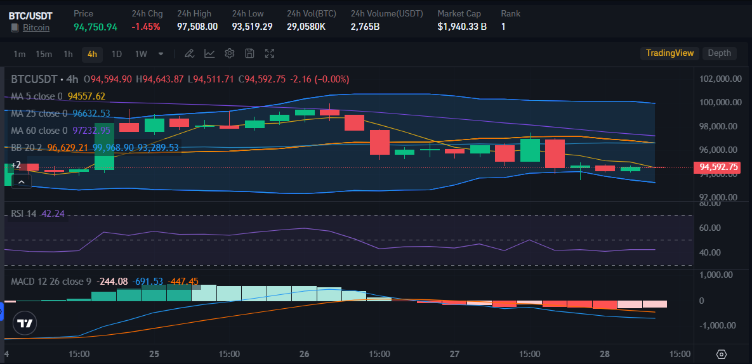Screen dimensions: 752x364
Task: Click the MA 60 close indicator legend
Action: (60, 130)
